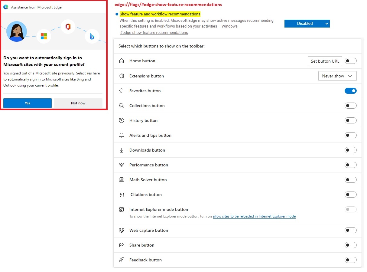Enable the Web capture button toggle
The height and width of the screenshot is (272, 367).
[351, 230]
